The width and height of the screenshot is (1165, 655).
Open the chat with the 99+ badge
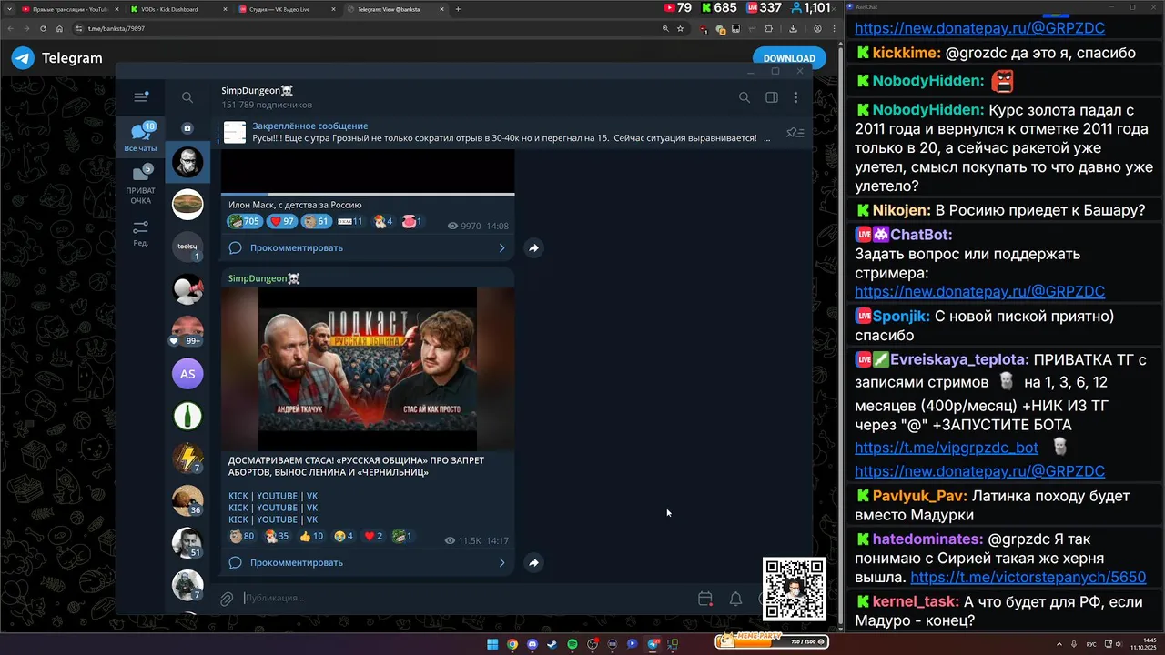pos(187,331)
